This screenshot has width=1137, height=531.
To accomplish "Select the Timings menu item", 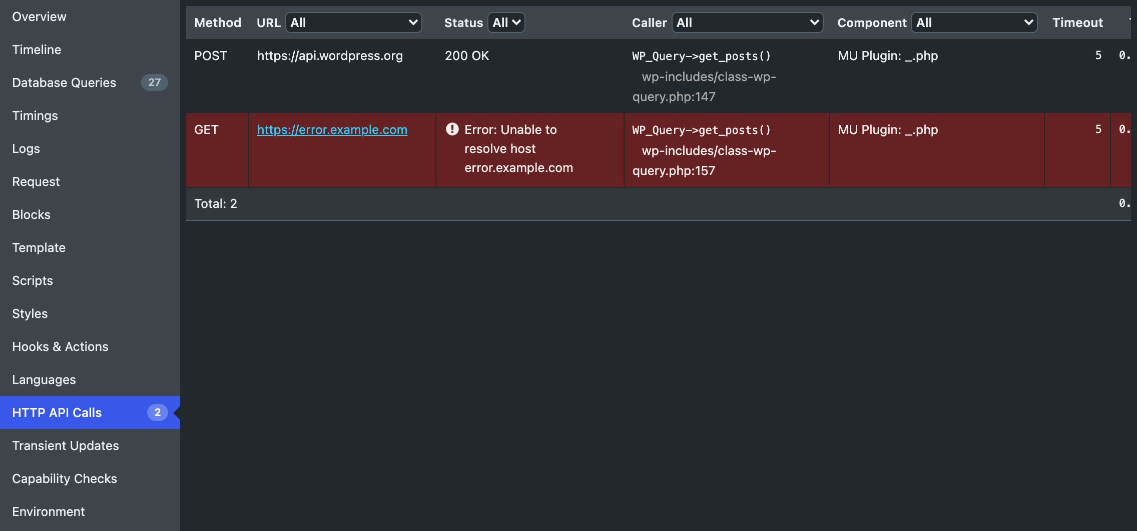I will tap(35, 115).
